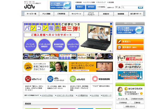Screen dimensions: 167x109
Task: Select the auスマートバリュー carousel thumbnail
Action: (50, 56)
